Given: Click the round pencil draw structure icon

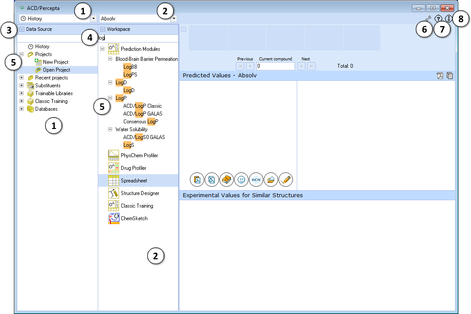Looking at the screenshot, I should point(285,180).
